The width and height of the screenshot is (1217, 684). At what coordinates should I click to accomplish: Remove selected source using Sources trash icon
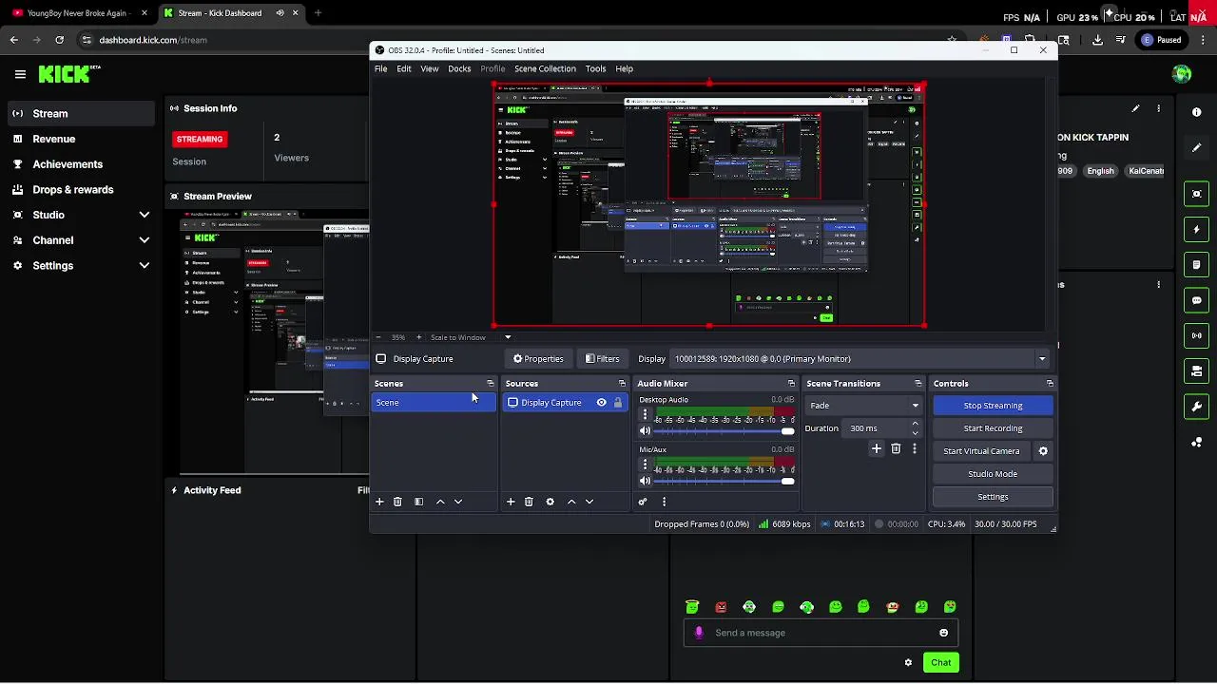(529, 502)
